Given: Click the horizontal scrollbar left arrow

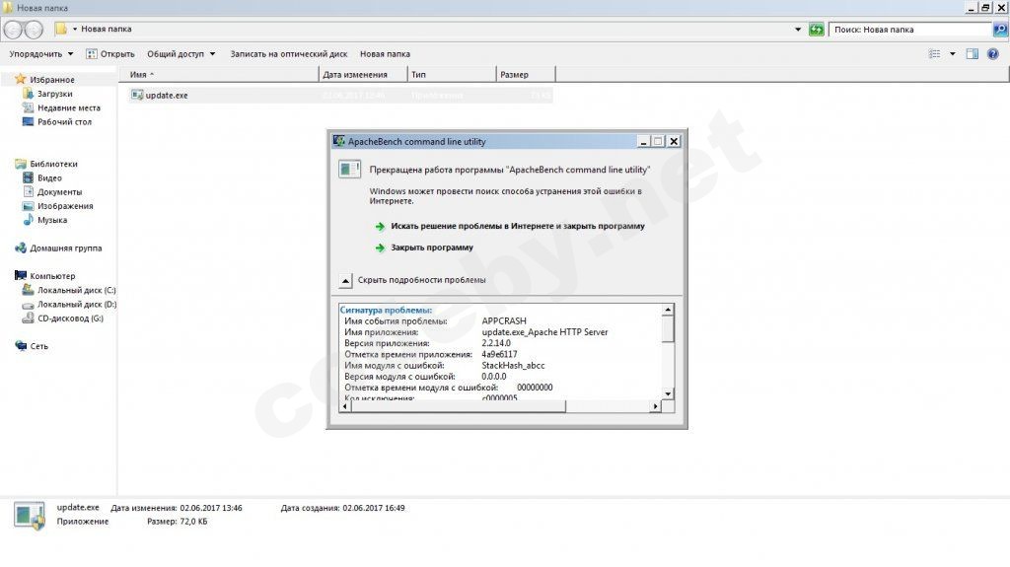Looking at the screenshot, I should point(345,406).
